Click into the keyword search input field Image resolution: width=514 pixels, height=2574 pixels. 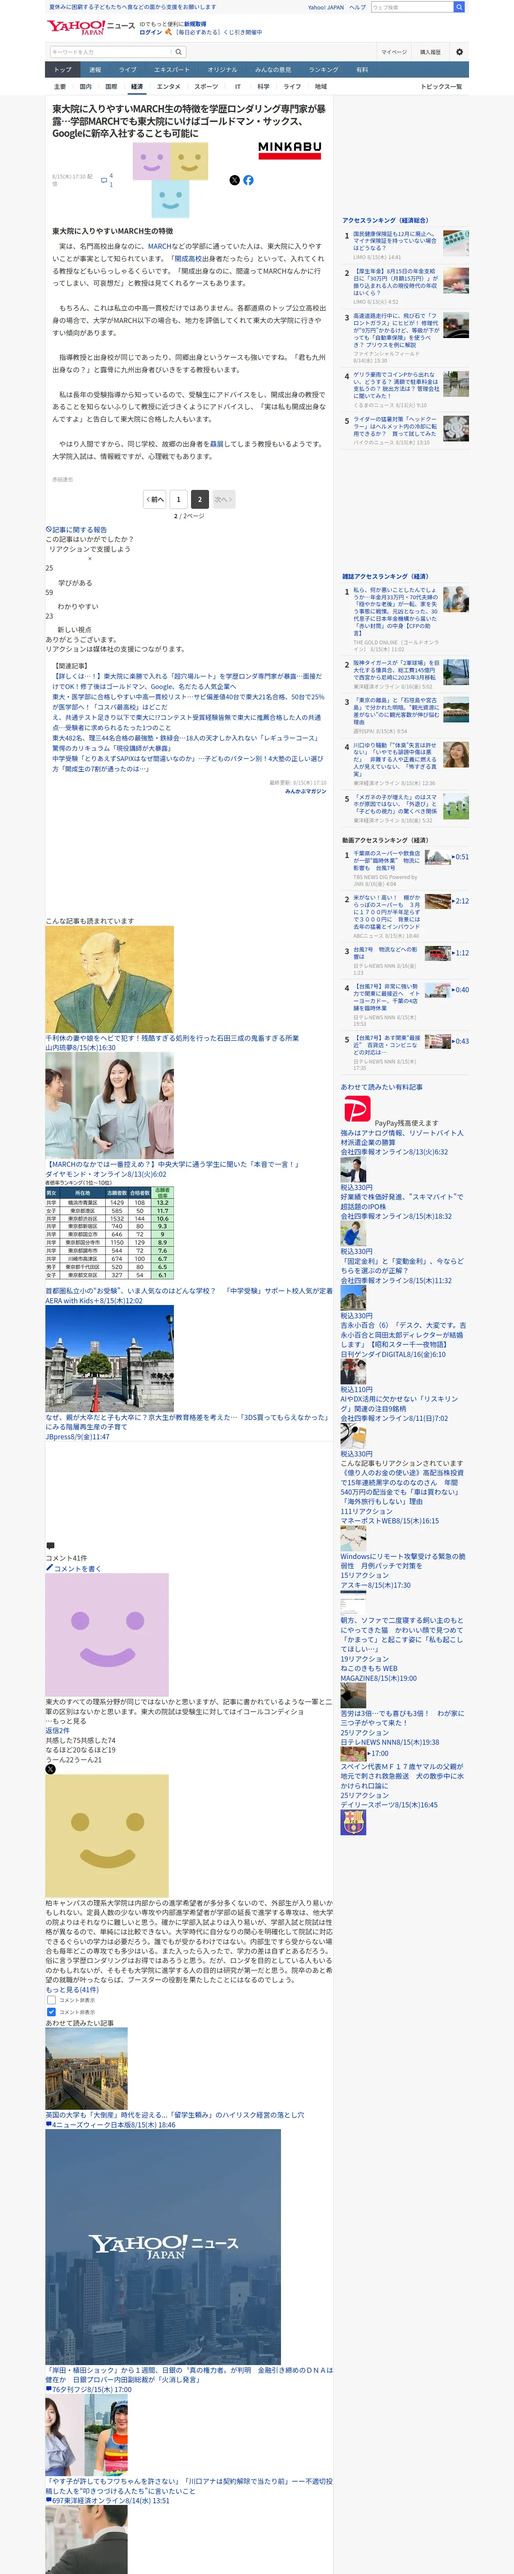tap(110, 52)
